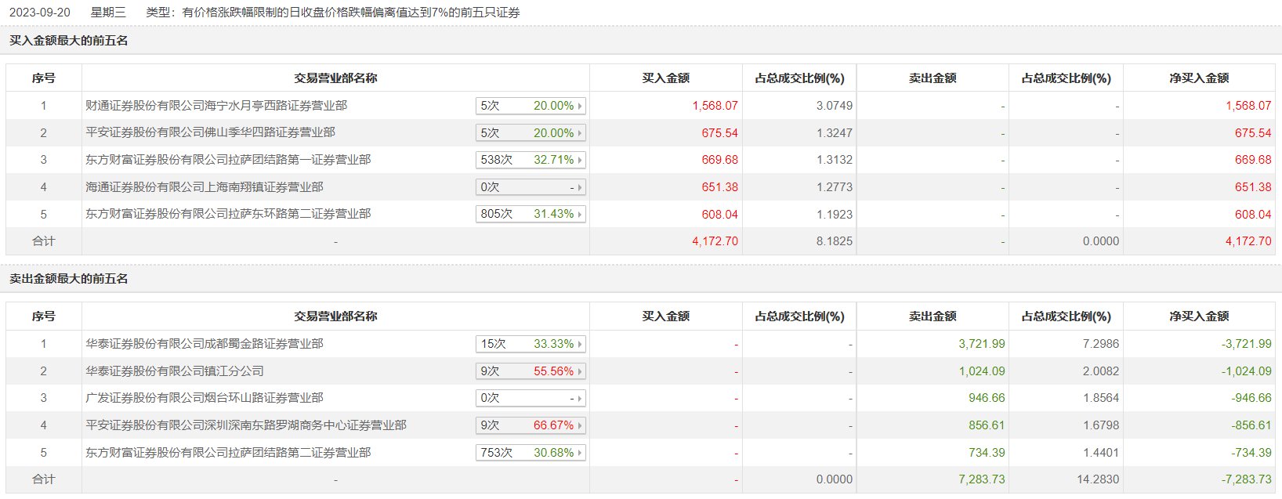1282x499 pixels.
Task: Expand the 5次 20.00% box for 财通证券
Action: (531, 106)
